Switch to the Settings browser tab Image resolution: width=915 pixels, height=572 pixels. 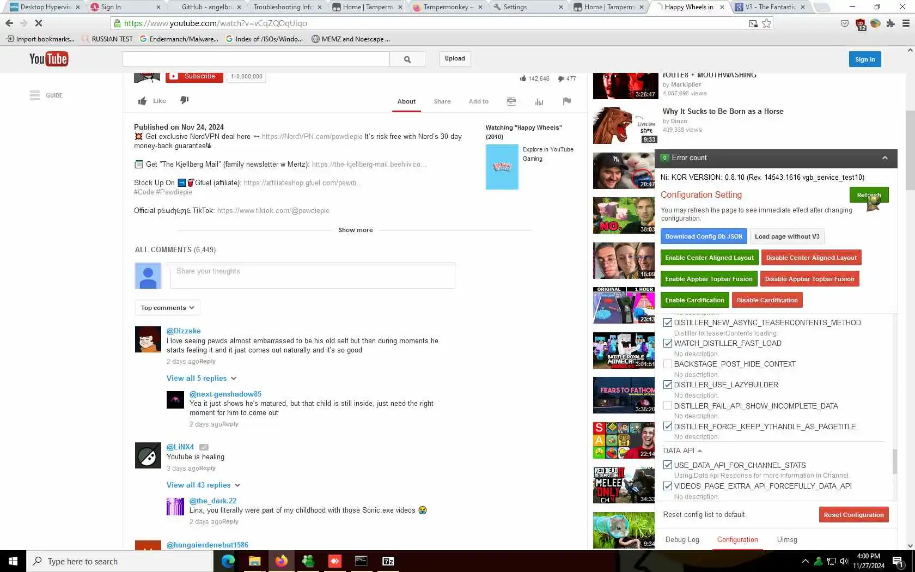click(528, 7)
